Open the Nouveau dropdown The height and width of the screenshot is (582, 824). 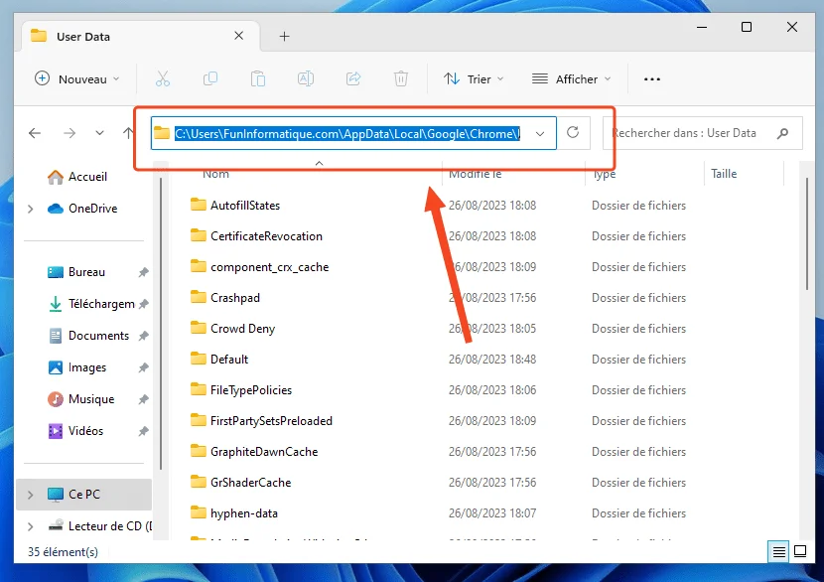point(76,78)
